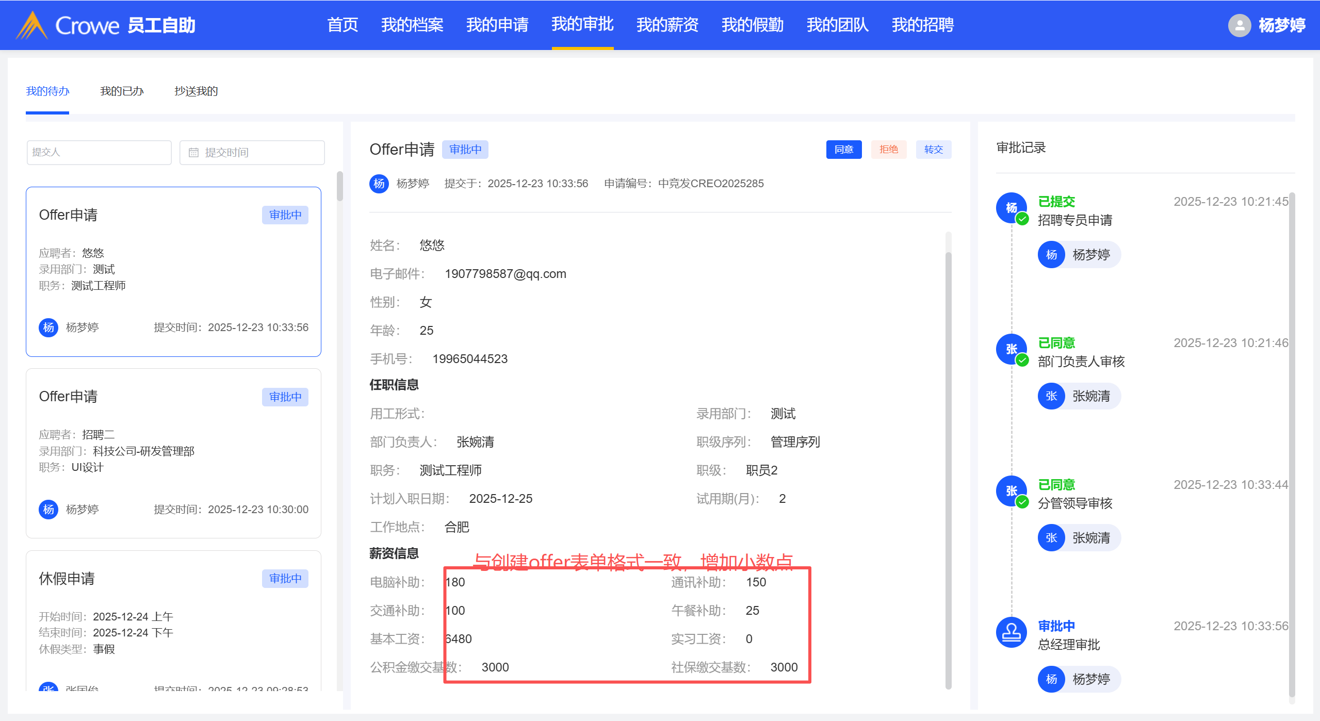Open the 提交时间 date picker

(252, 153)
